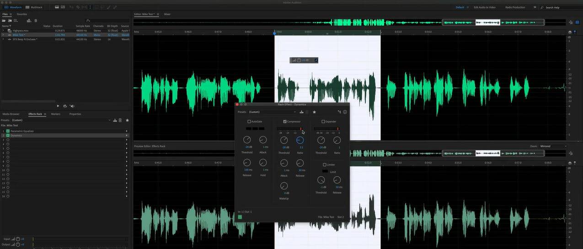Open the info icon in Dynamics dialog
This screenshot has width=583, height=249.
[x=345, y=112]
